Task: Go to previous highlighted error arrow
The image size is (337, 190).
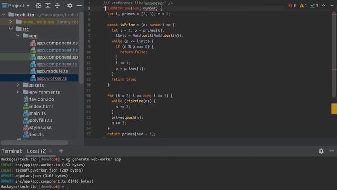Action: click(324, 6)
